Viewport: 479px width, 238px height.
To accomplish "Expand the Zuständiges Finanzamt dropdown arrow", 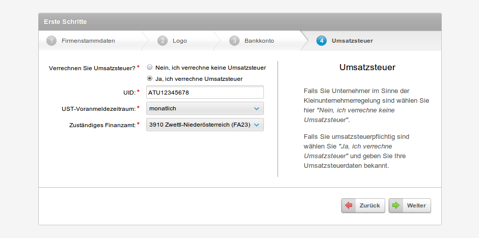I will (256, 125).
